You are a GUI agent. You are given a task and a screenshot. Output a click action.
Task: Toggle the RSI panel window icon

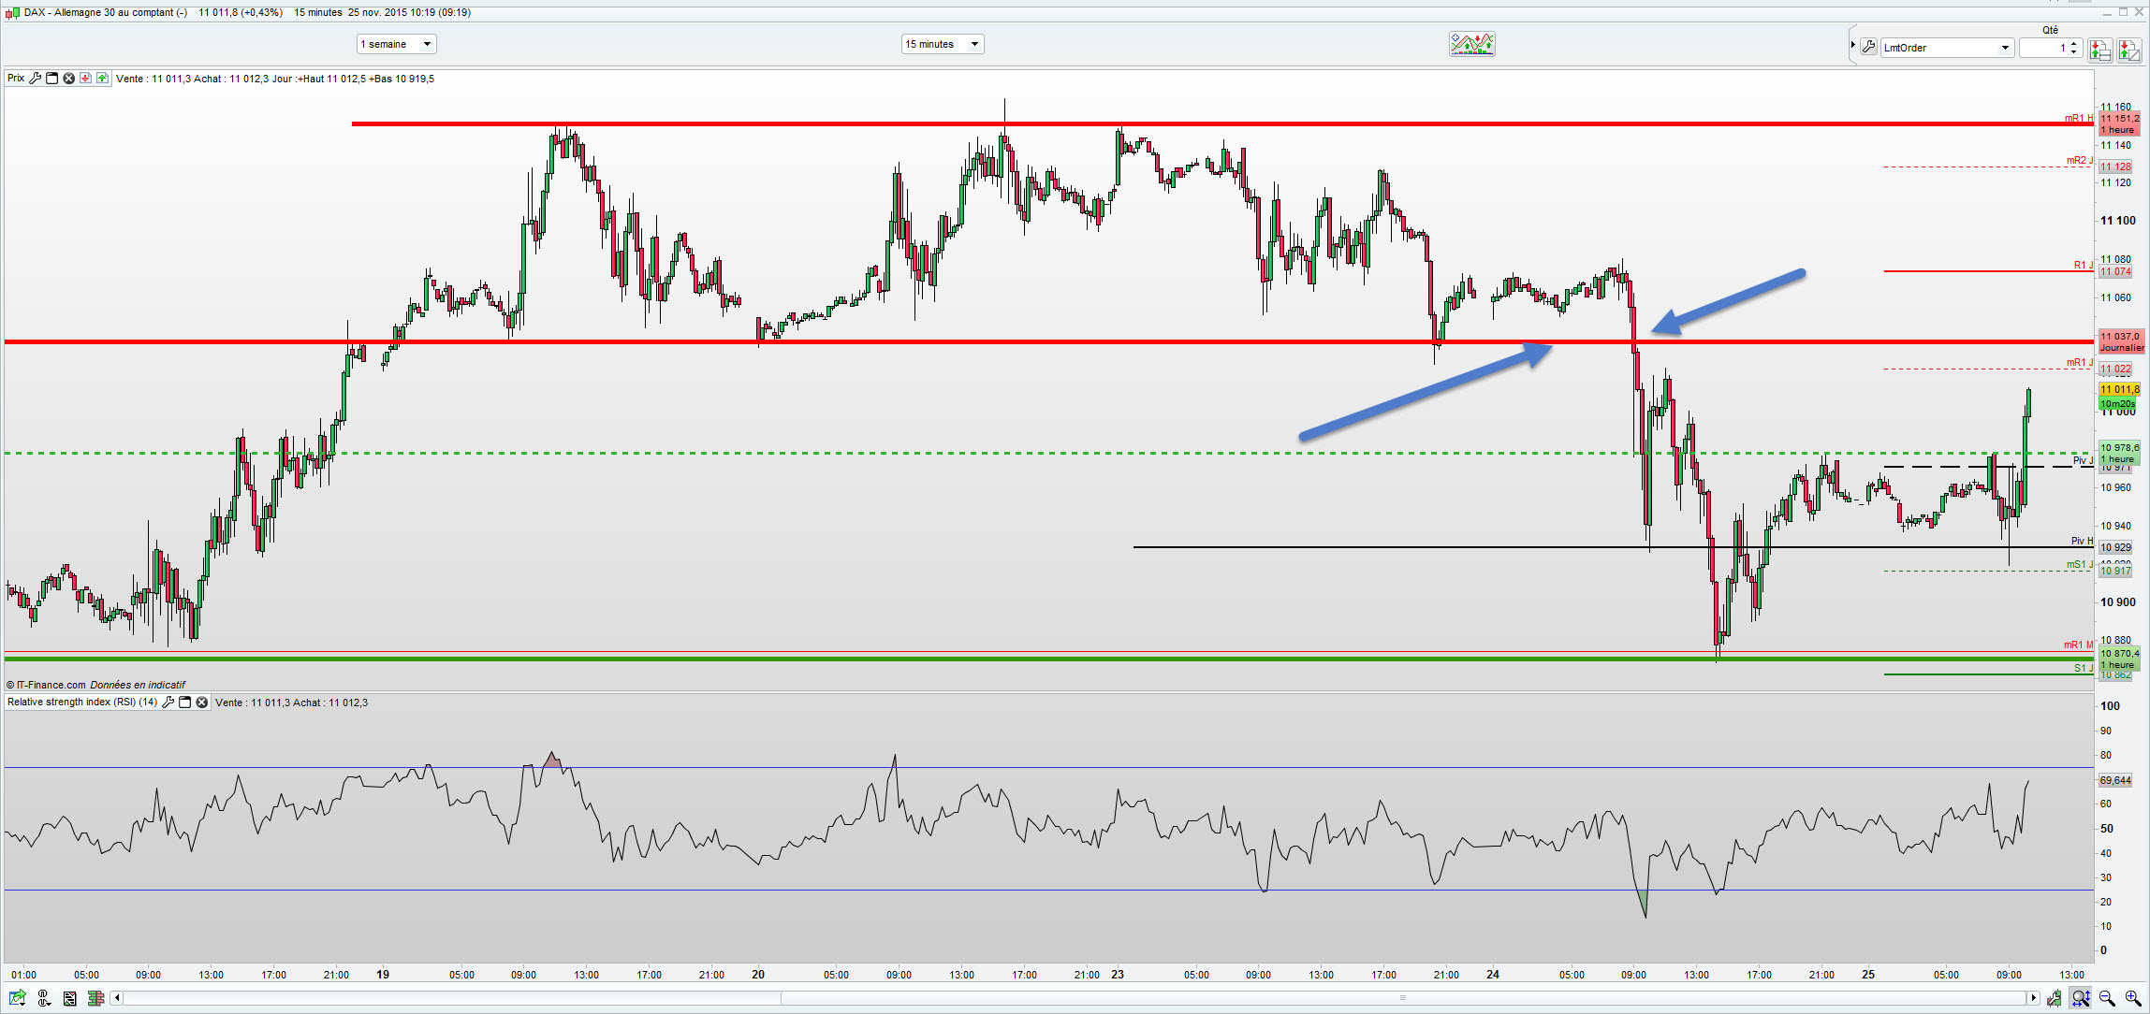(184, 703)
